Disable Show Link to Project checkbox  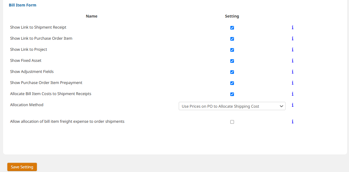pos(232,50)
